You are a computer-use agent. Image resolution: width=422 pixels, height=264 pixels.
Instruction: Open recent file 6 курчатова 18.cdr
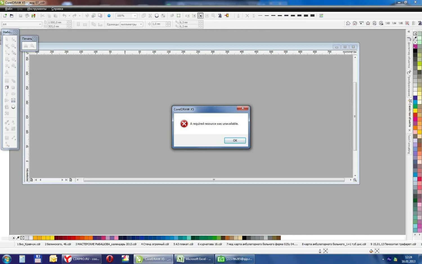click(x=210, y=244)
